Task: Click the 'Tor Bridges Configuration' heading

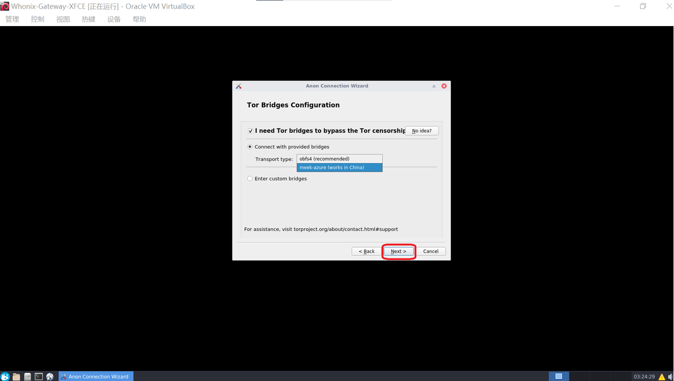Action: point(293,105)
